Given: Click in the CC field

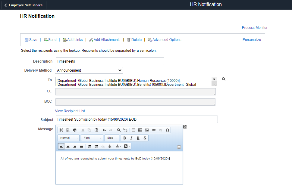Looking at the screenshot, I should (136, 92).
